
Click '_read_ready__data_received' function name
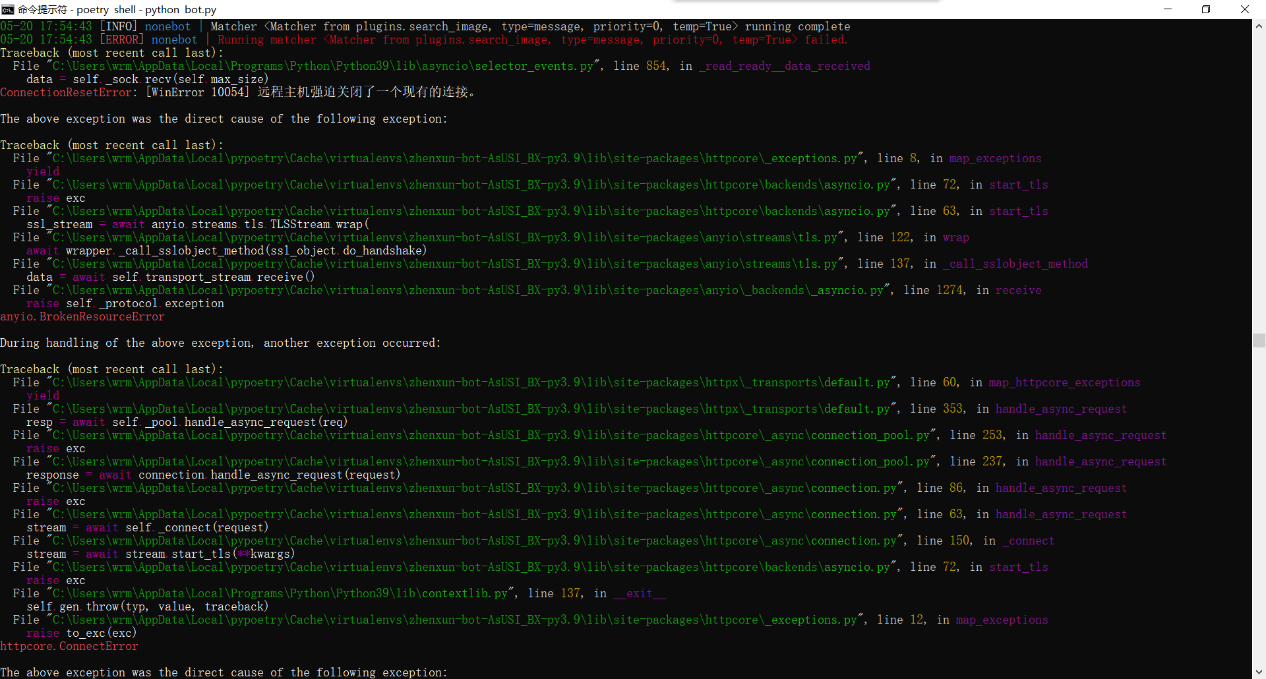point(785,66)
